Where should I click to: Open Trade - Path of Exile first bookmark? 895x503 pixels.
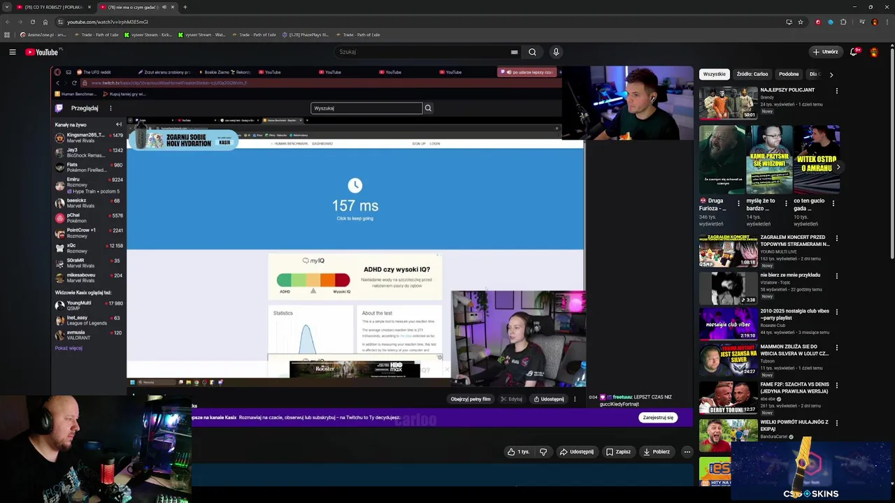96,35
